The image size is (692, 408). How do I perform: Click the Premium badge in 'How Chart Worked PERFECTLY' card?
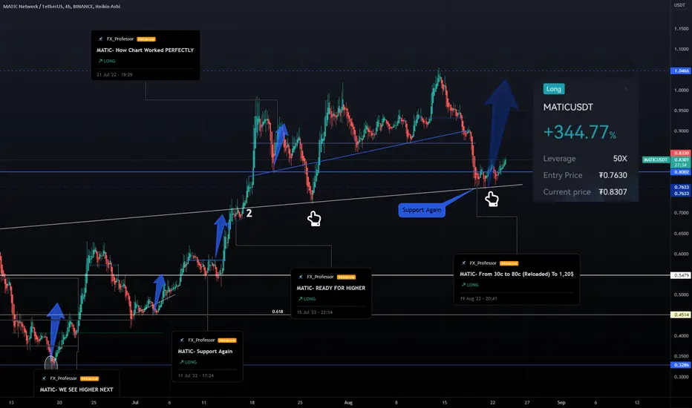(146, 39)
